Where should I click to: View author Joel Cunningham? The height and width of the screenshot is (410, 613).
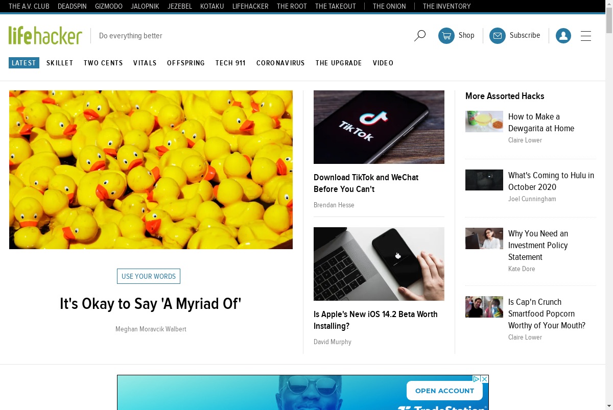coord(532,199)
